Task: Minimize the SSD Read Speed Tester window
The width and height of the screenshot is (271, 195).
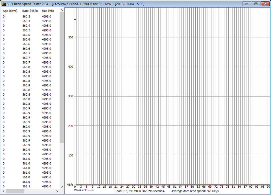Action: [247, 4]
